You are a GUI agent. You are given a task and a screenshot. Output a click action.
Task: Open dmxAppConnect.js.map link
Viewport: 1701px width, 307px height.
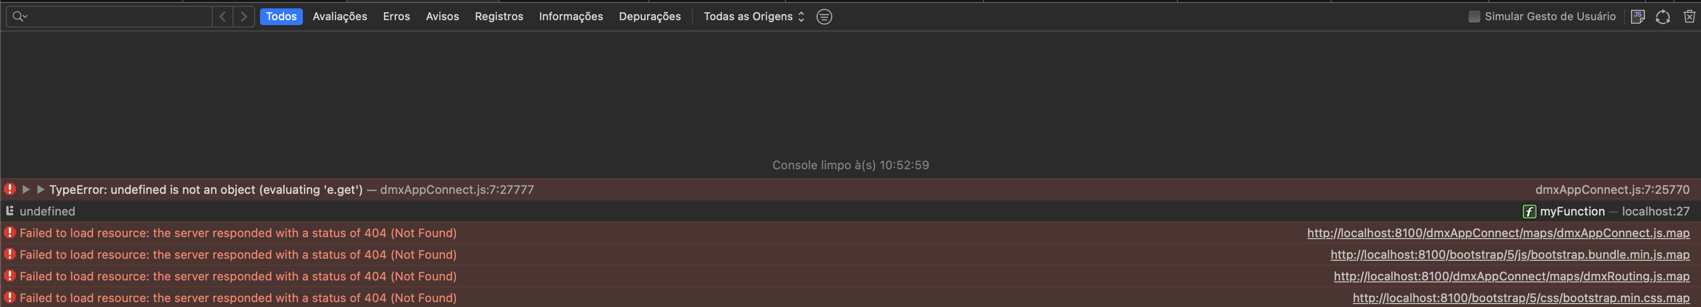(x=1498, y=233)
